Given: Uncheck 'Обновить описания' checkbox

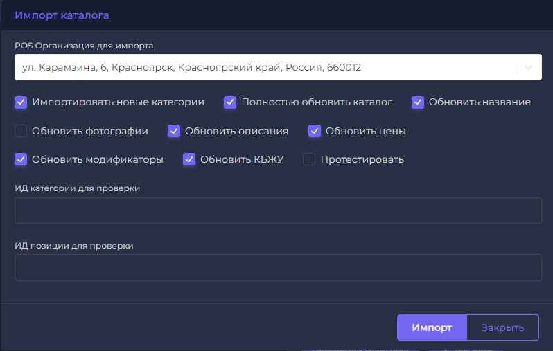Looking at the screenshot, I should (174, 131).
